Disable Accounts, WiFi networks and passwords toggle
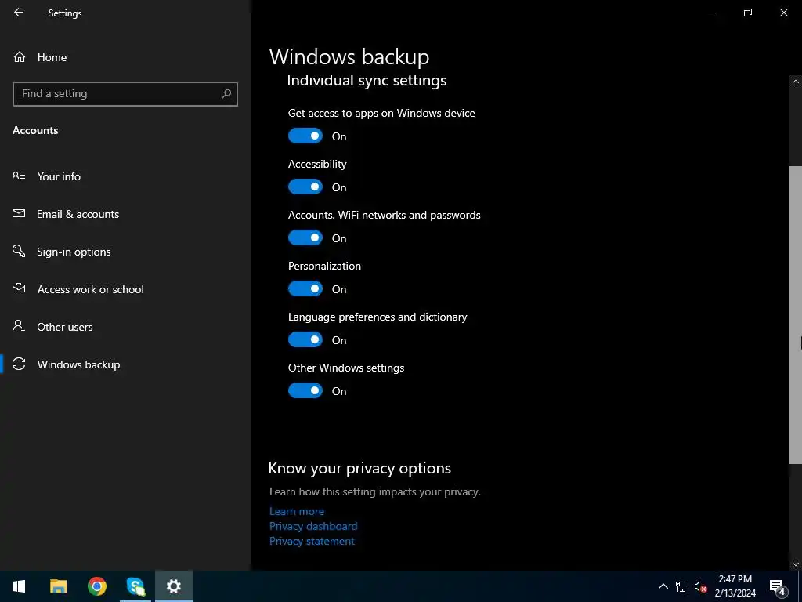Screen dimensions: 802x602 coord(305,238)
